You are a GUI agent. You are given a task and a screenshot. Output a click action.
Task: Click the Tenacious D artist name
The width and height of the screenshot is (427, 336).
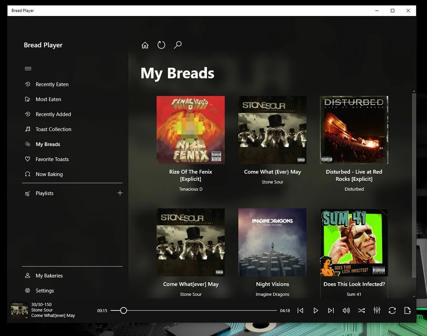click(191, 189)
